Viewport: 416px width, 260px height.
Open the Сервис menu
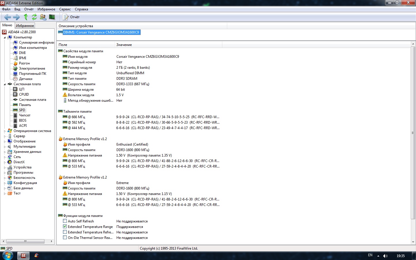point(65,9)
